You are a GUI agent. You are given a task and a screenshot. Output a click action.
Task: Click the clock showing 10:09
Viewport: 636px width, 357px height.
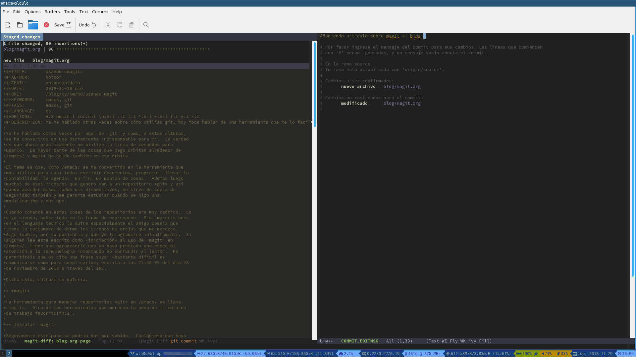coord(626,354)
